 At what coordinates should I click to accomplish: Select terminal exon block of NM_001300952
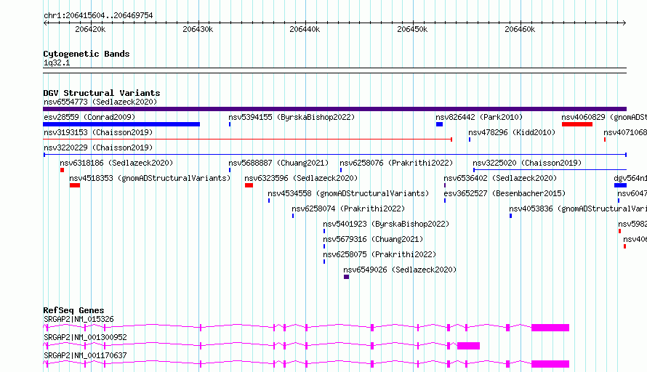(x=468, y=346)
